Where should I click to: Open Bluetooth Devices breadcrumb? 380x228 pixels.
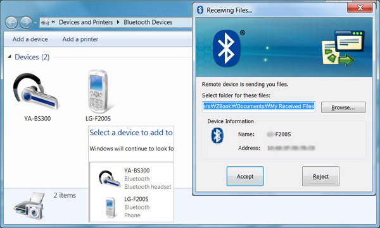[x=148, y=22]
